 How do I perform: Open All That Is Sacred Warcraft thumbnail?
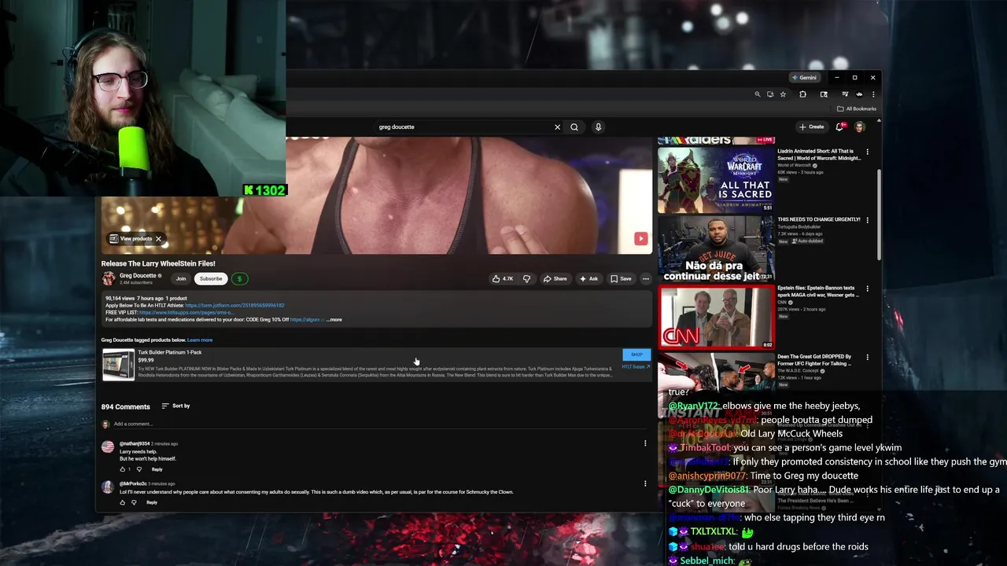click(716, 180)
